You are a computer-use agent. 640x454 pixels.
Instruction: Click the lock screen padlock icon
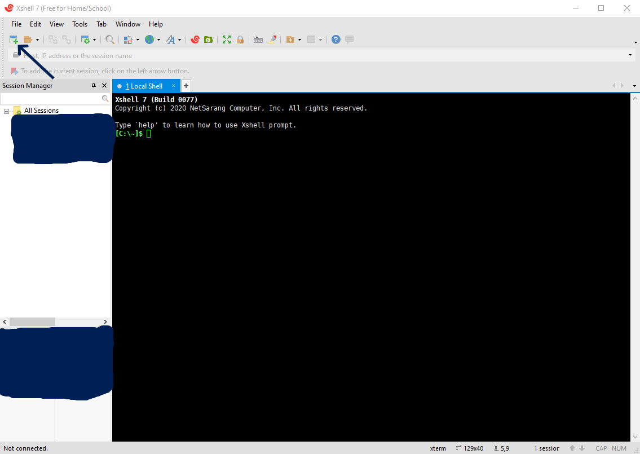click(x=240, y=39)
